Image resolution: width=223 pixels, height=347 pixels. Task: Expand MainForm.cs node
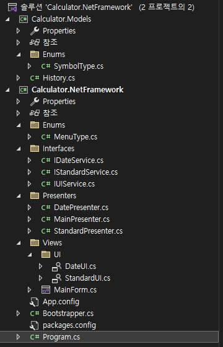click(x=29, y=290)
